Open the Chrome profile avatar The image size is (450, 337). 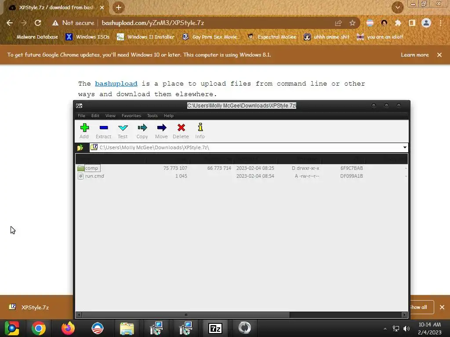click(x=426, y=23)
